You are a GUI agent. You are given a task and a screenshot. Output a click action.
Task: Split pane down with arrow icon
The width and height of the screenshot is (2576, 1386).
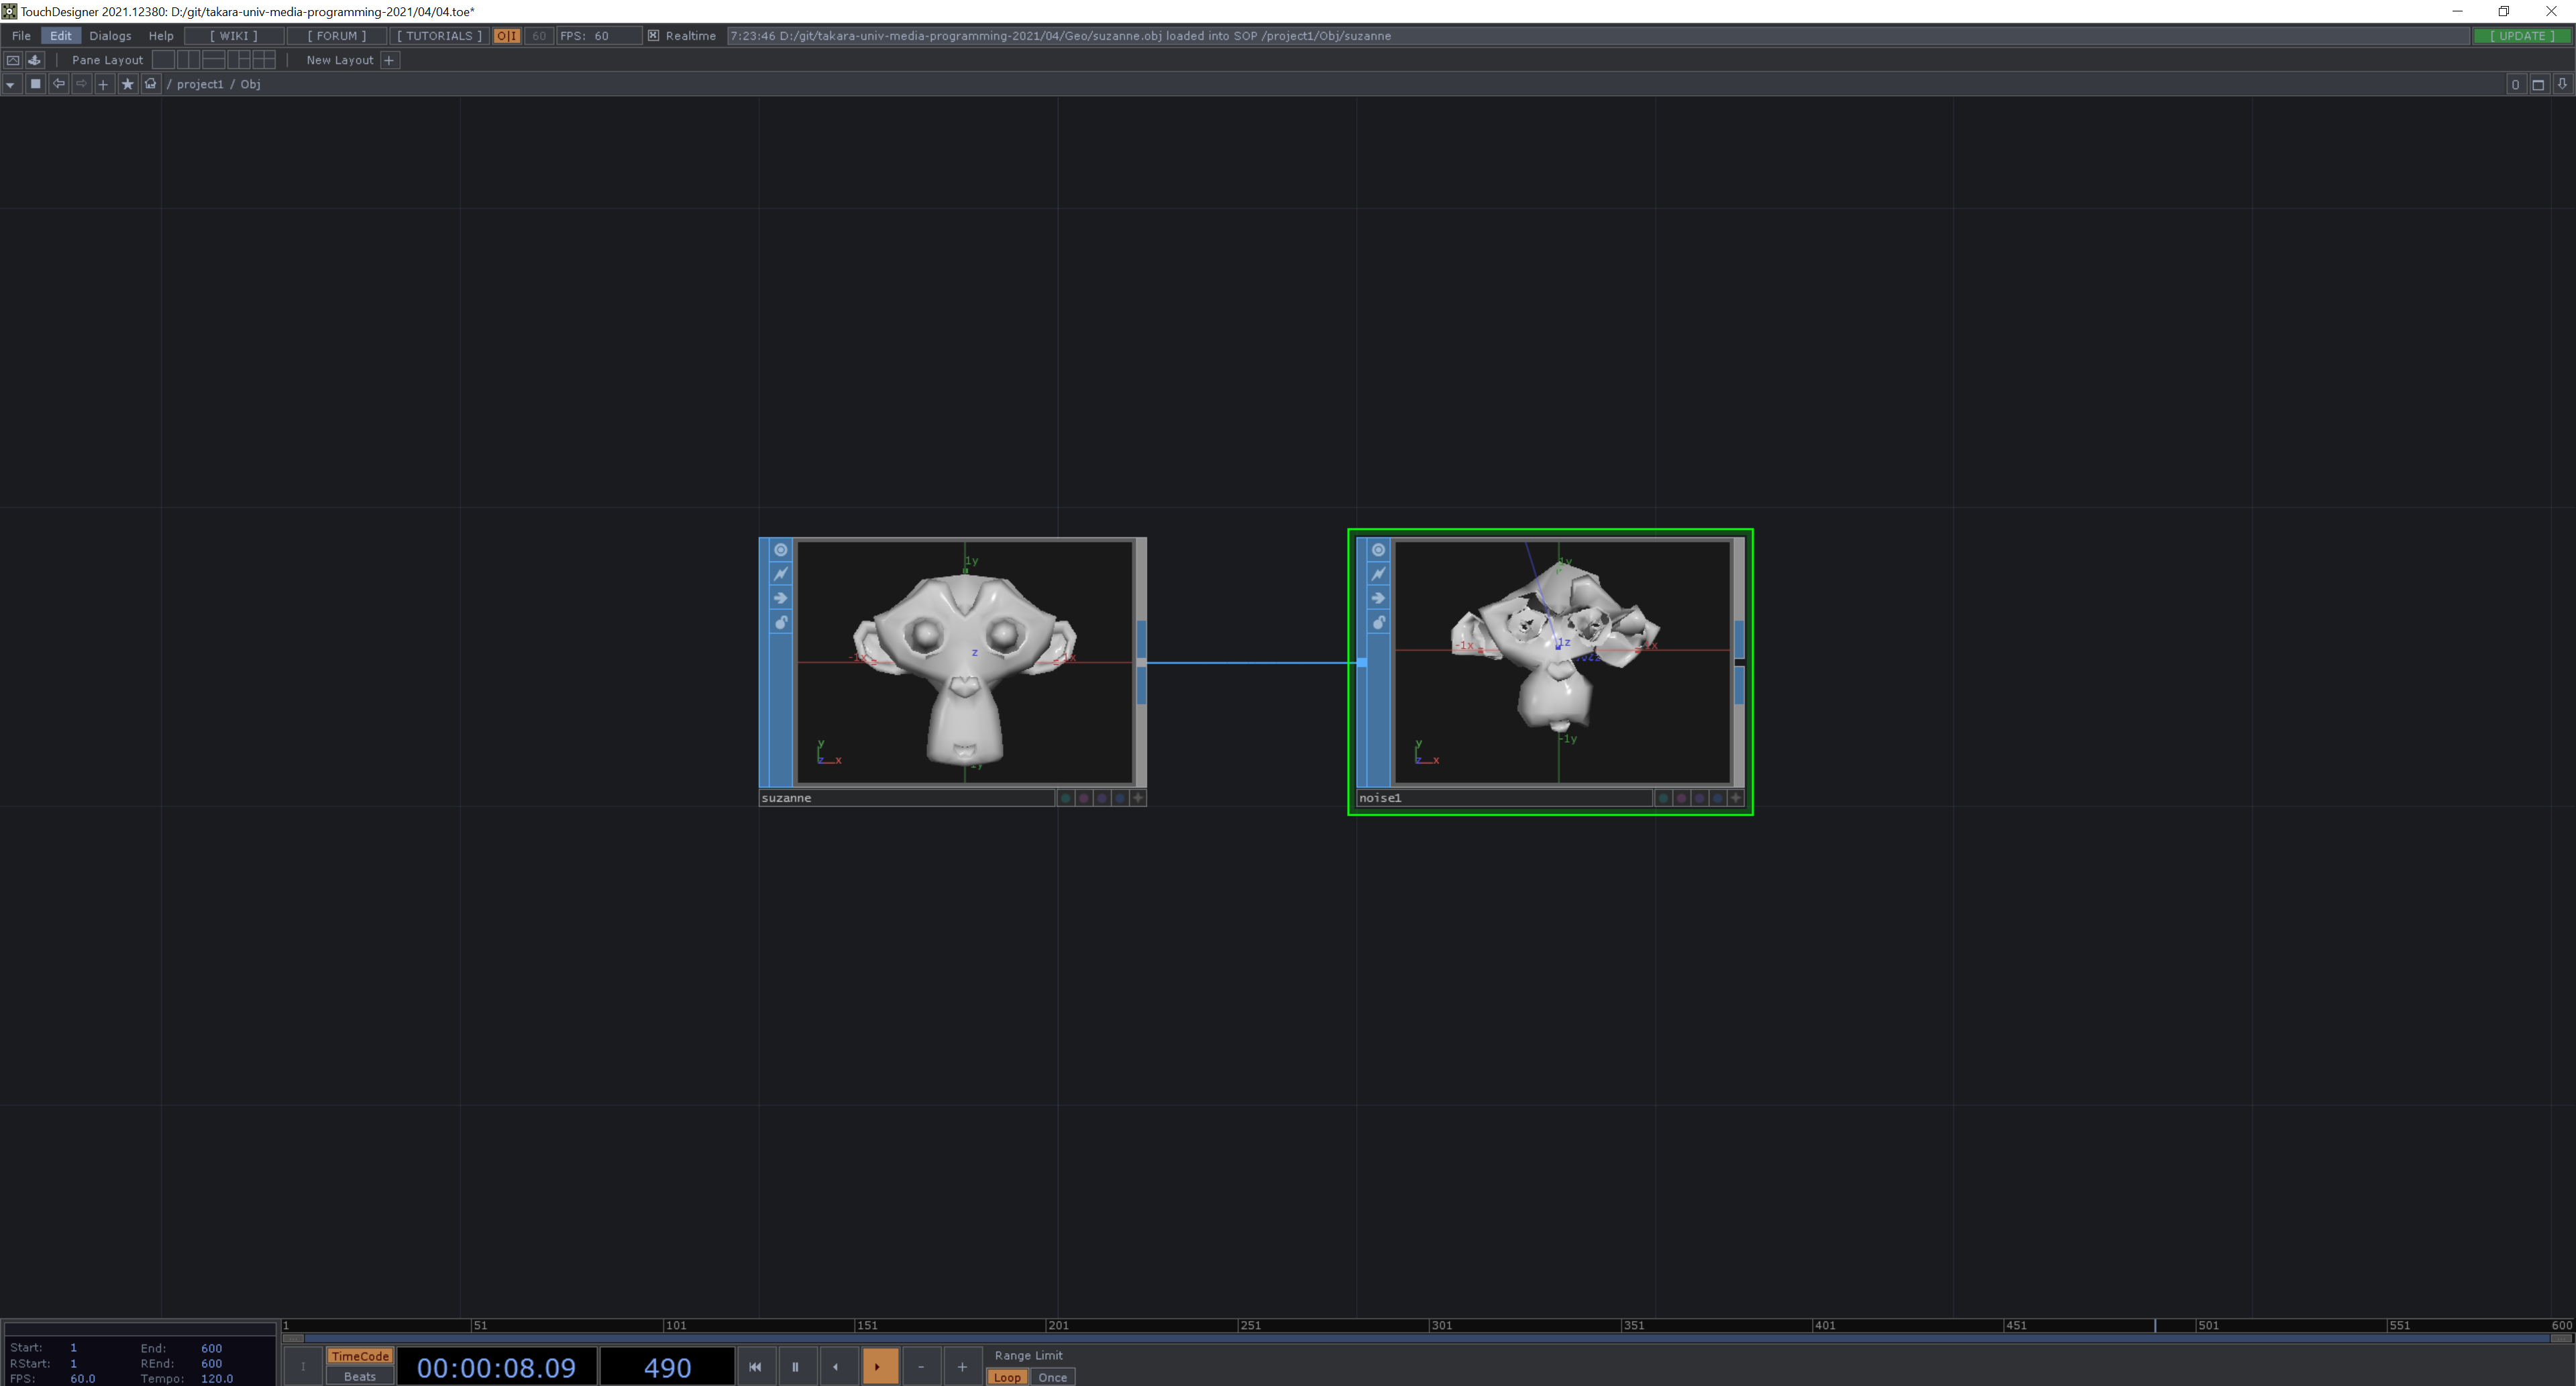tap(2562, 84)
